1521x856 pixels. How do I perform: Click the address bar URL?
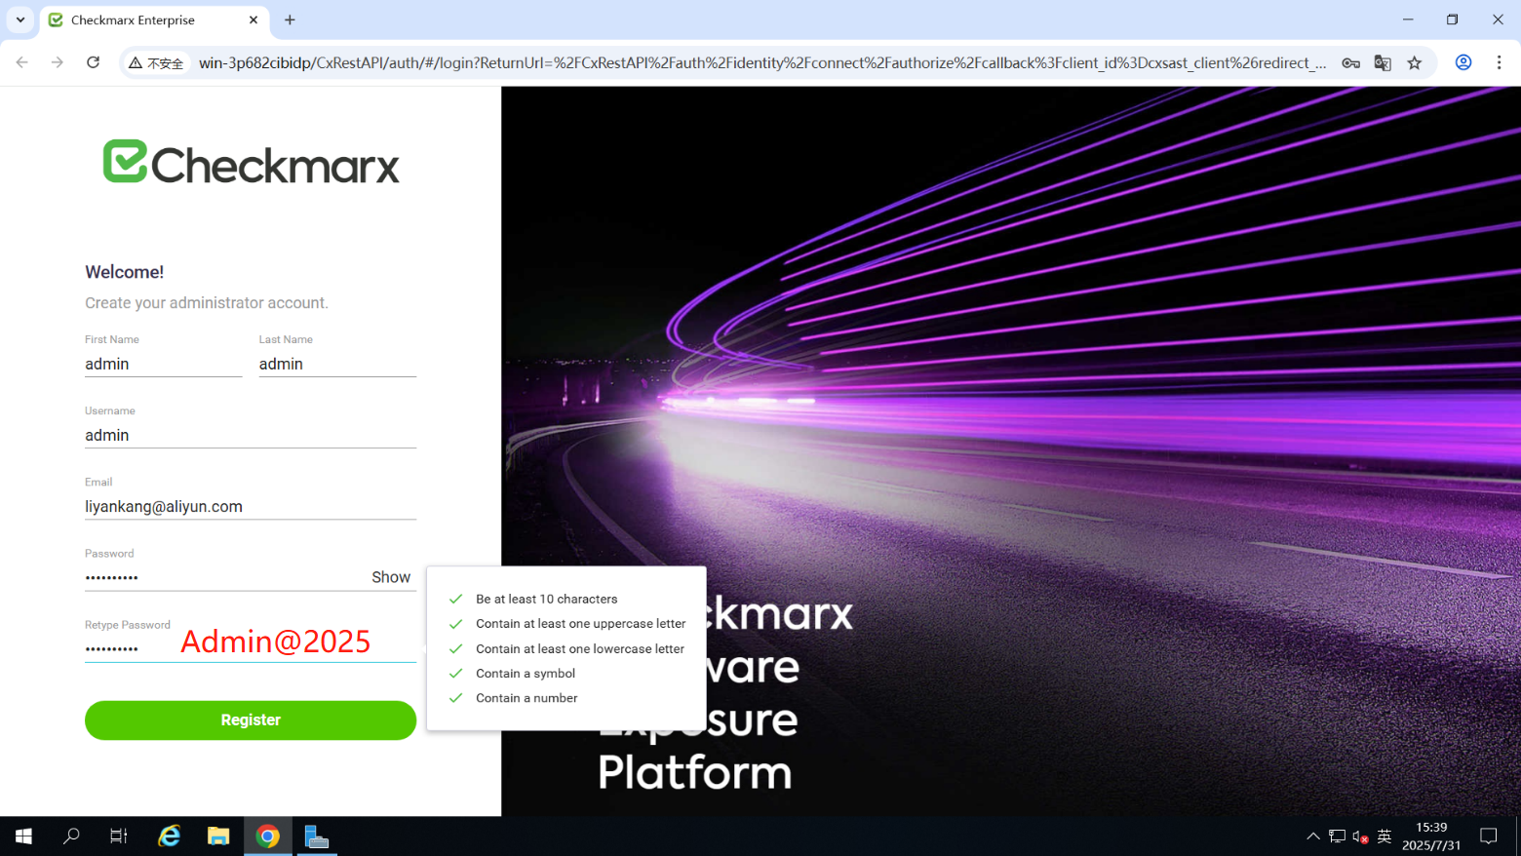click(762, 62)
